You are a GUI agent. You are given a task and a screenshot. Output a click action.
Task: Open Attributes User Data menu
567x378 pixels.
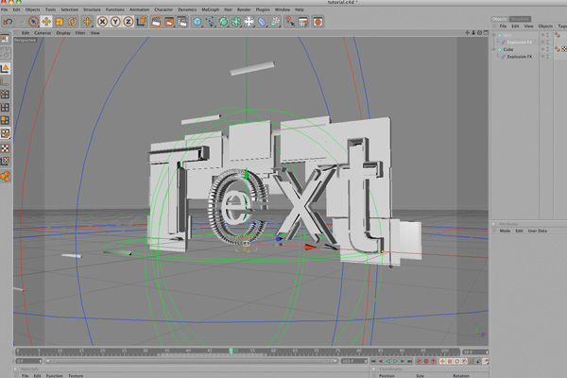(x=538, y=231)
